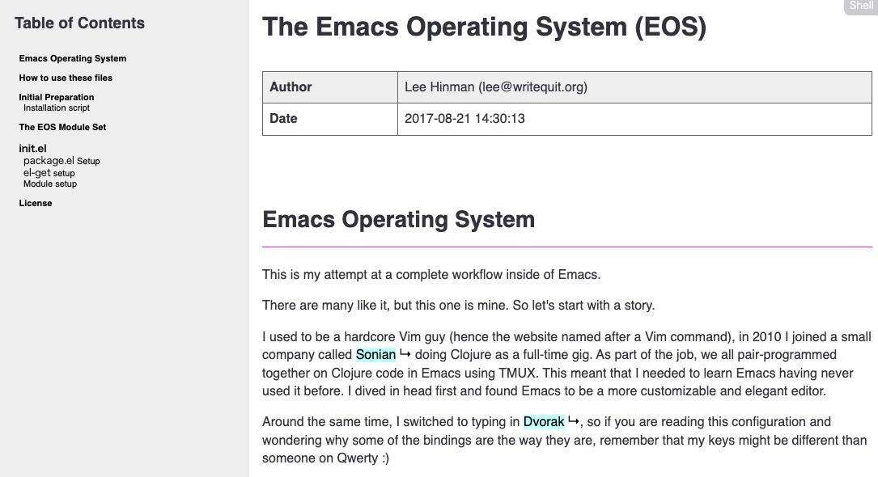The width and height of the screenshot is (878, 477).
Task: Select package.el Setup in the contents
Action: [62, 161]
